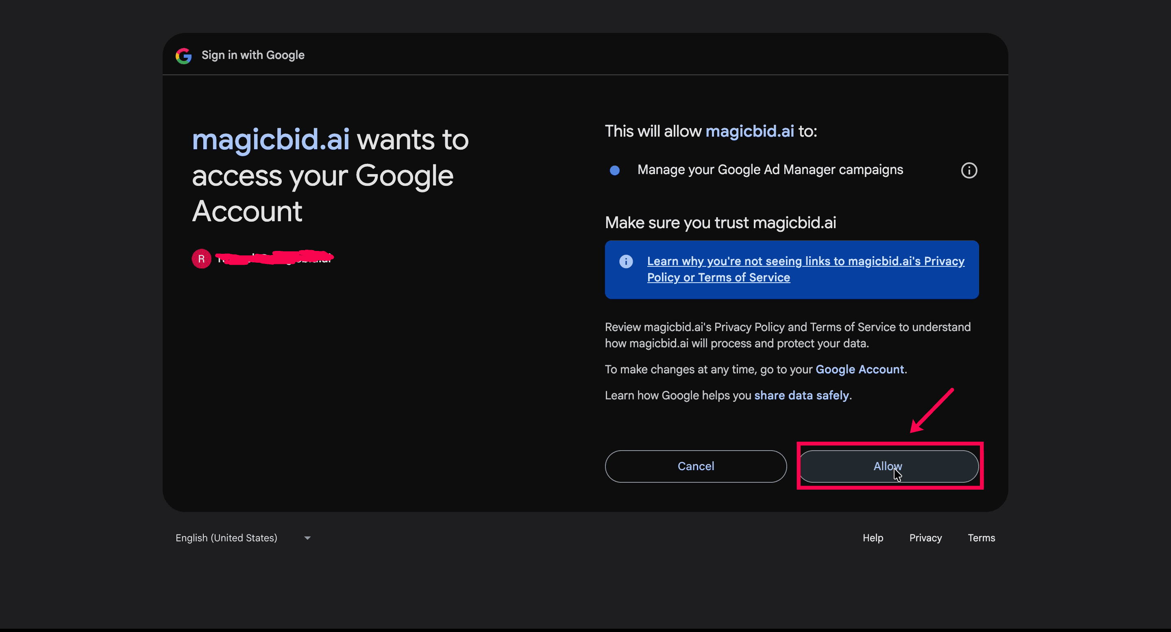
Task: Select English (United States) language selector
Action: (x=243, y=538)
